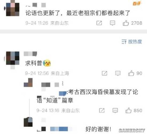Like the 求科普 comment

(x=131, y=73)
